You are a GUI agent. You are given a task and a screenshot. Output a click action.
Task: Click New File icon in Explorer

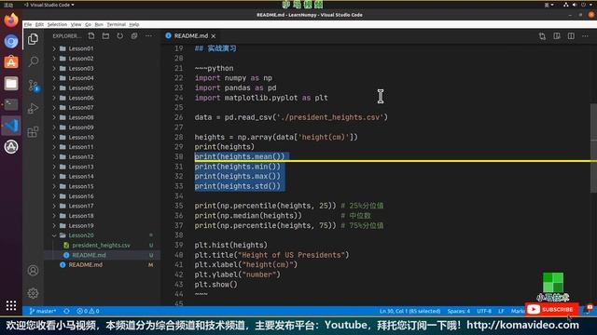click(x=91, y=35)
